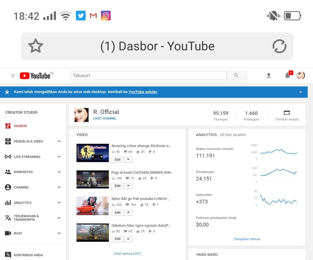Open Twitter notification icon in status bar

click(x=81, y=15)
